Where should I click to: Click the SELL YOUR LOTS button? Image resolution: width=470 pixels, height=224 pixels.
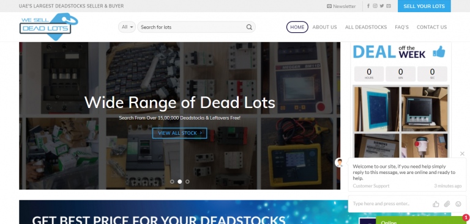[x=424, y=6]
